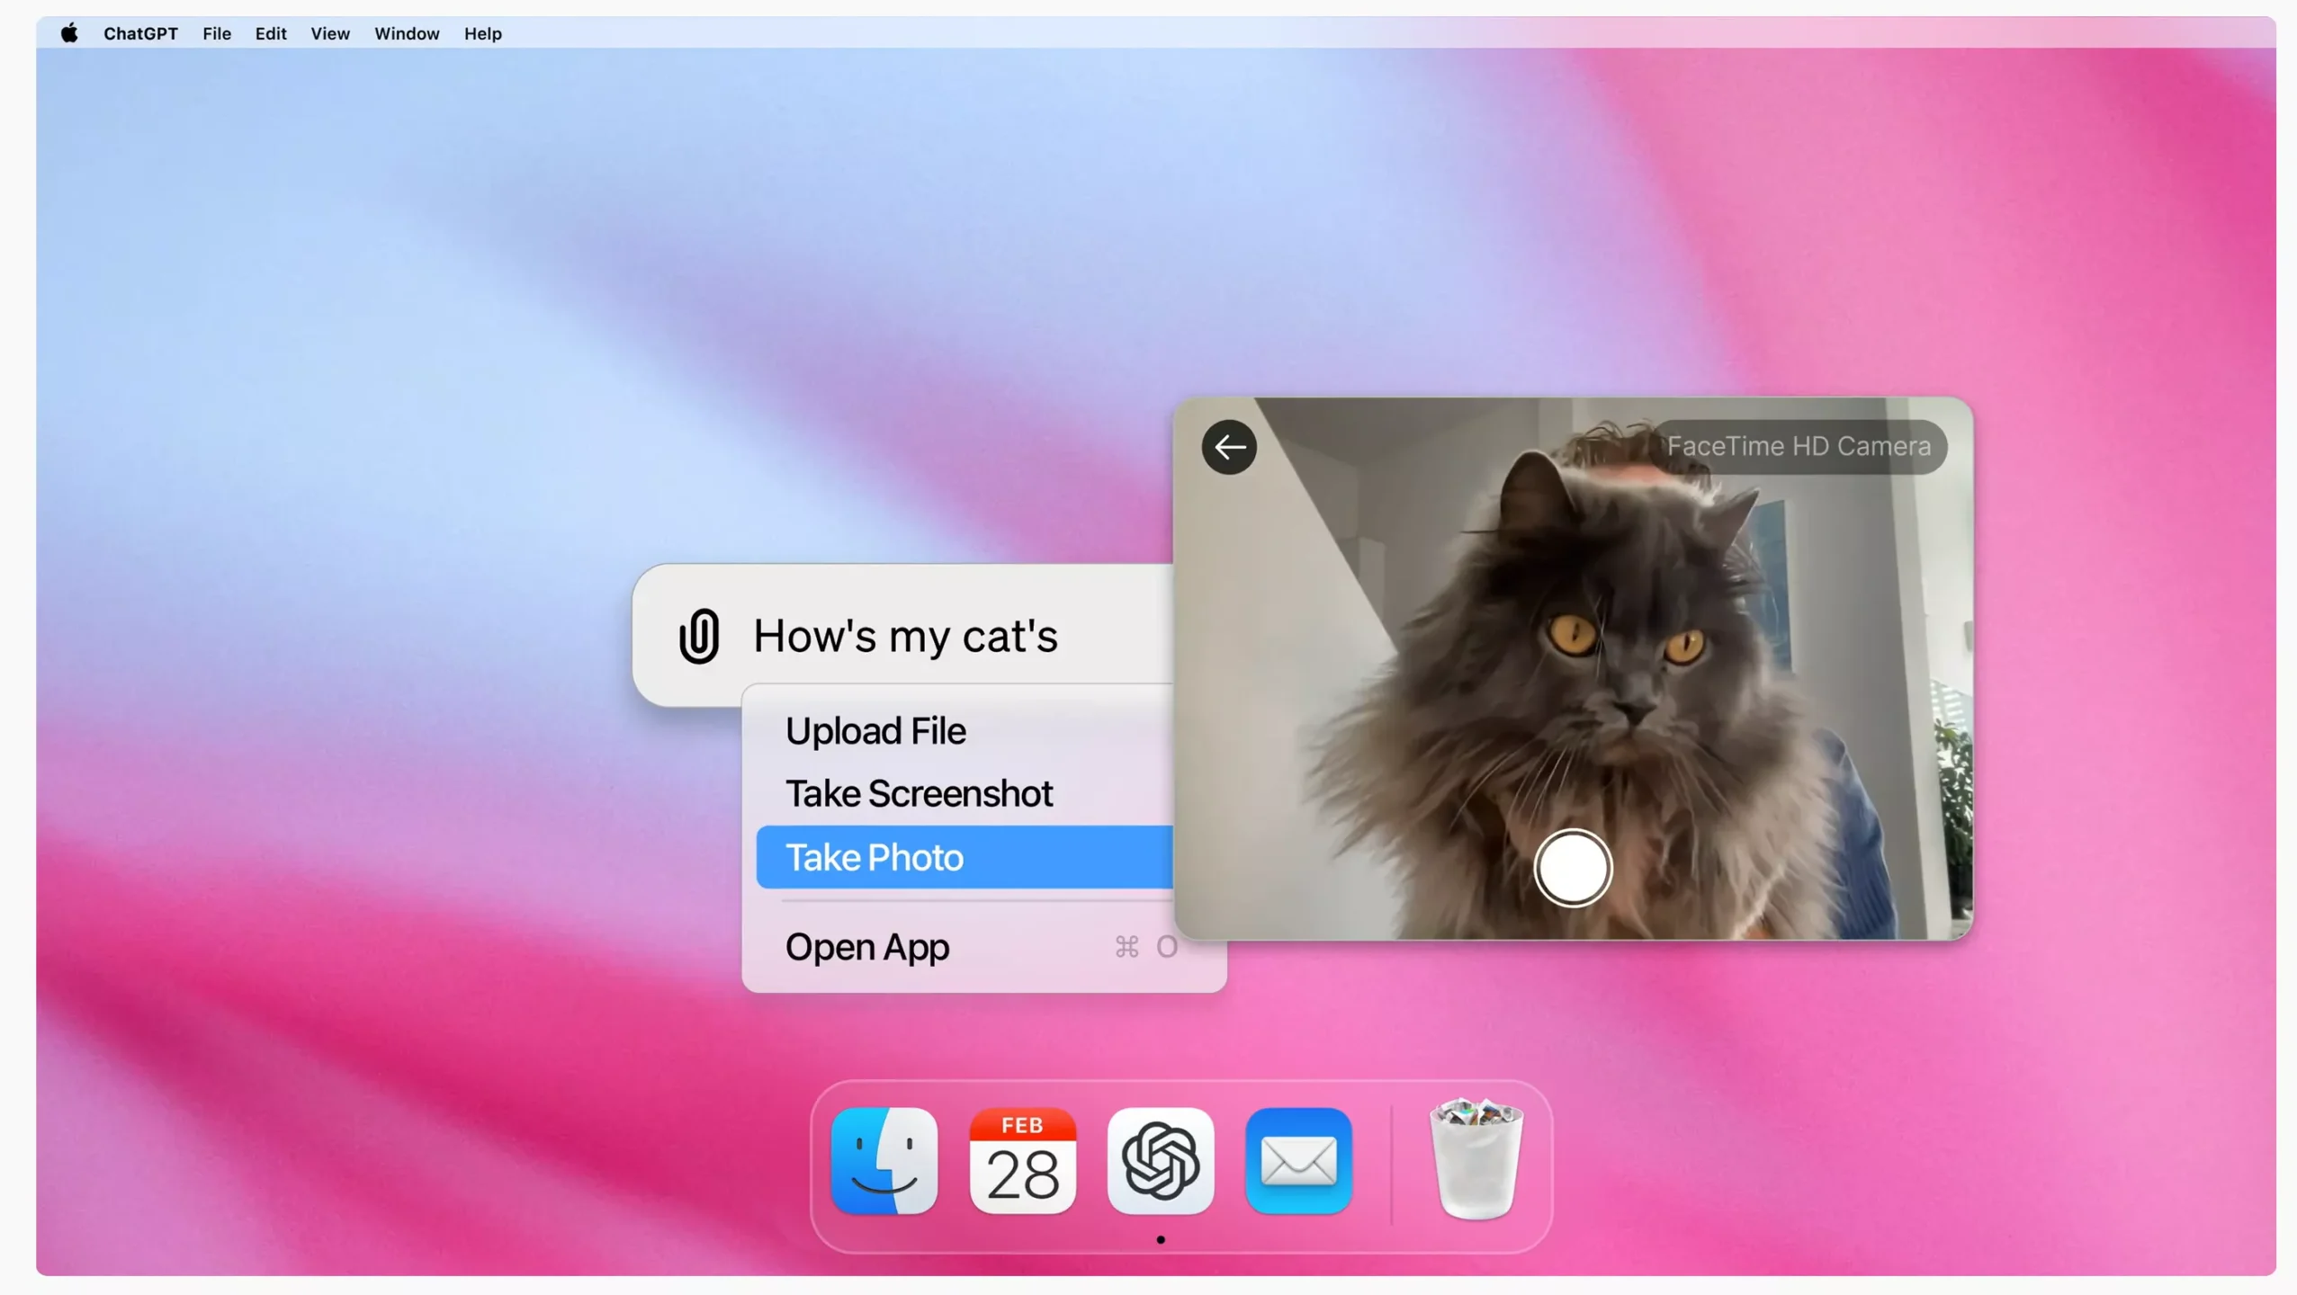2297x1295 pixels.
Task: Open the View menu
Action: pos(330,33)
